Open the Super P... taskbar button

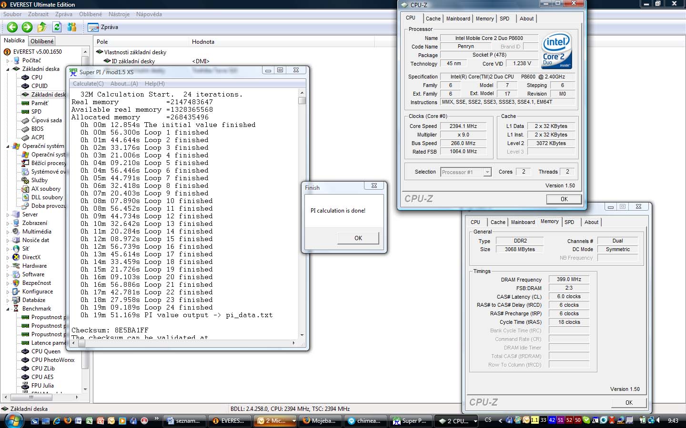[x=410, y=421]
